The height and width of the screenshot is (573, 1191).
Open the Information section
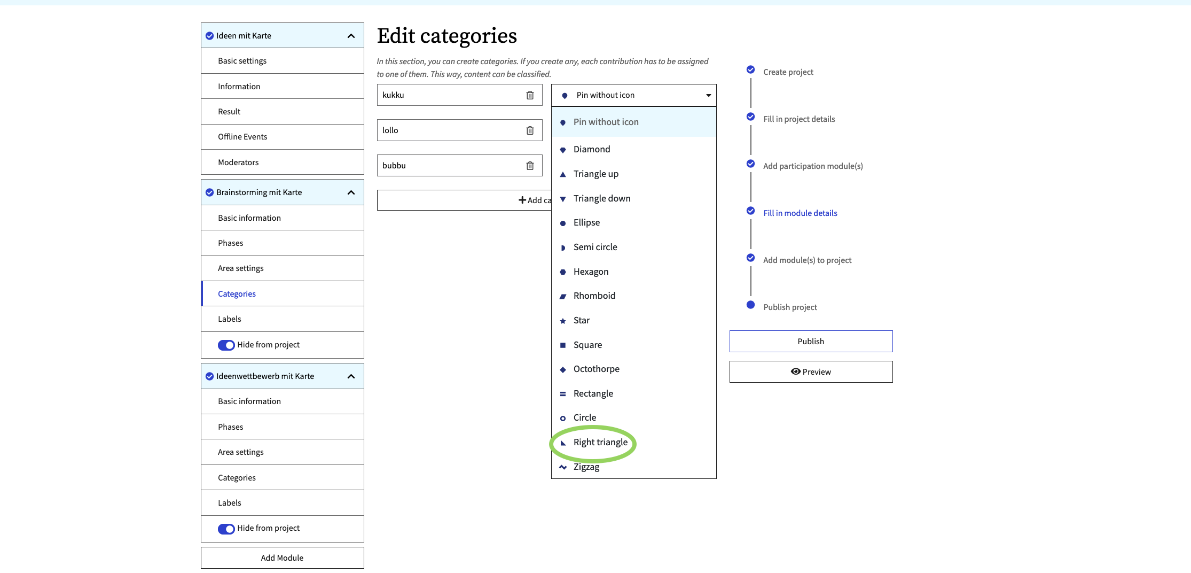283,86
